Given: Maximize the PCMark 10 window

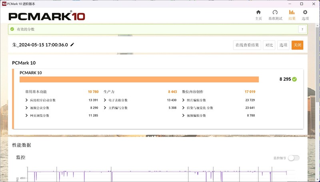Looking at the screenshot, I should point(302,4).
